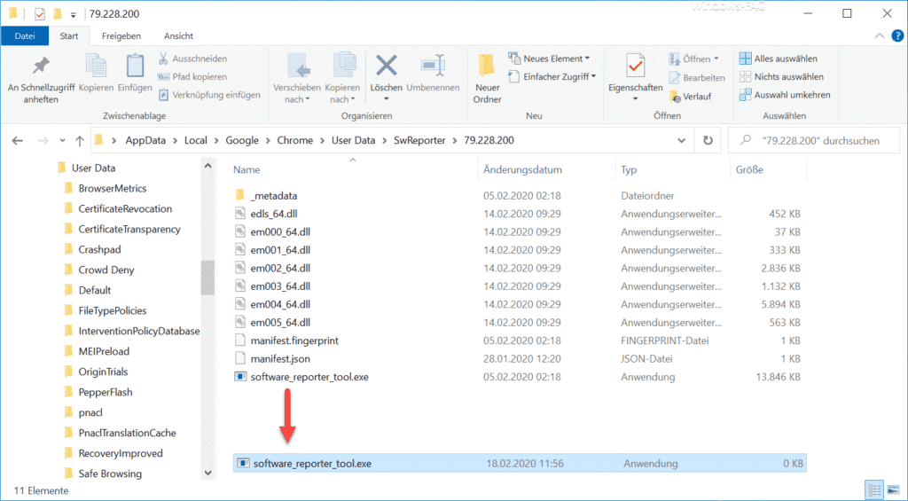Viewport: 908px width, 501px height.
Task: Navigate to Google breadcrumb
Action: pyautogui.click(x=242, y=140)
